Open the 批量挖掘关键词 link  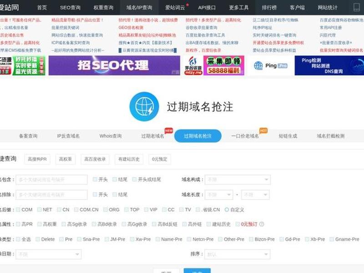pyautogui.click(x=65, y=28)
